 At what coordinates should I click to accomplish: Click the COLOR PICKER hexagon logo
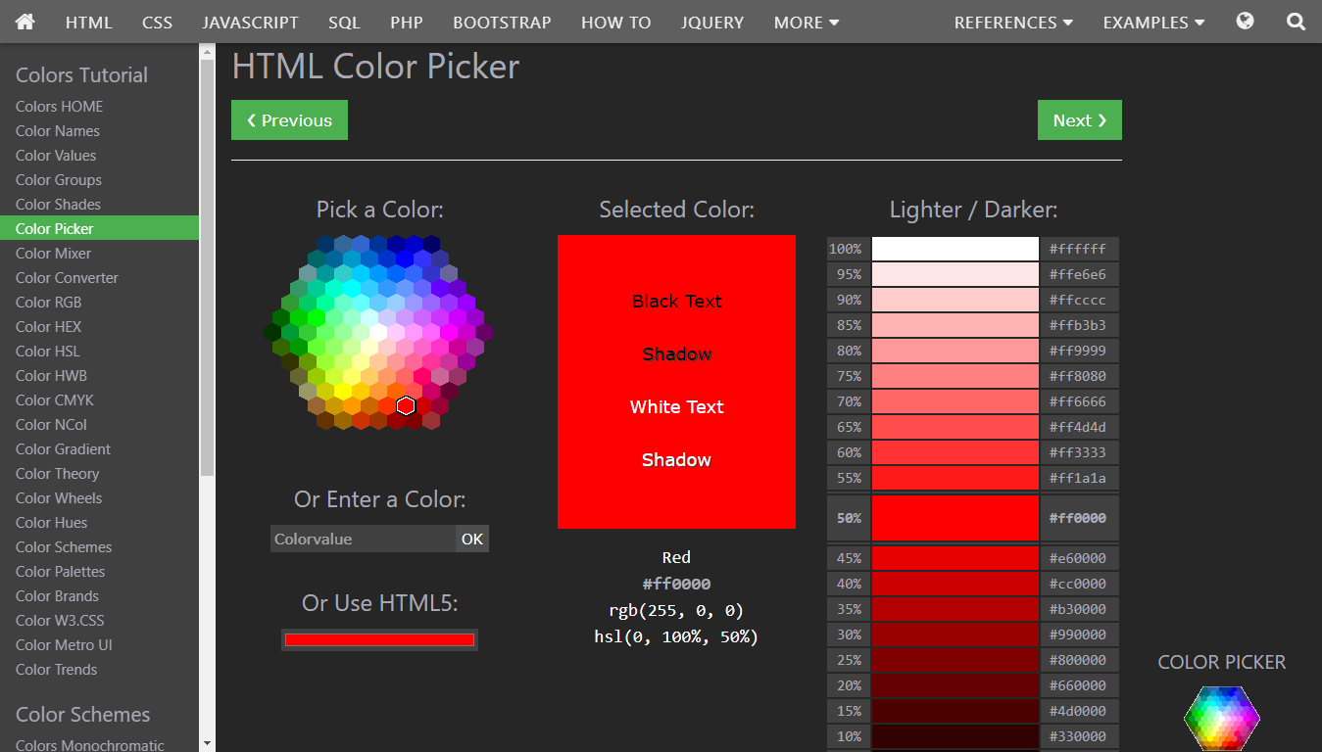pos(1221,720)
